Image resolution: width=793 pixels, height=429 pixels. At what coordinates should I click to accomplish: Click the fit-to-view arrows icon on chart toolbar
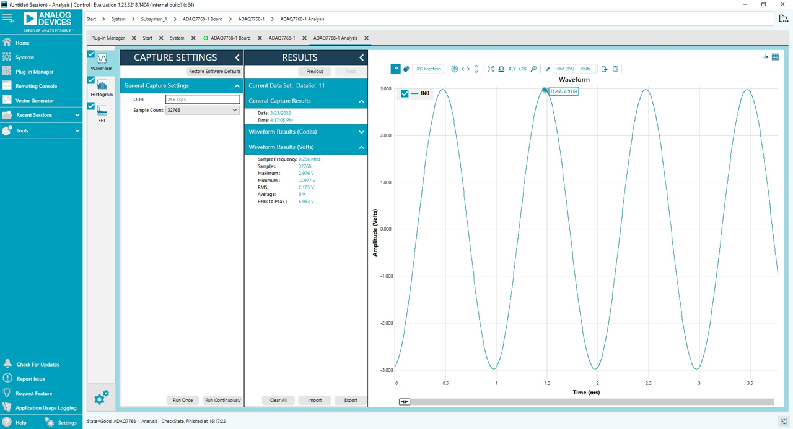[490, 69]
